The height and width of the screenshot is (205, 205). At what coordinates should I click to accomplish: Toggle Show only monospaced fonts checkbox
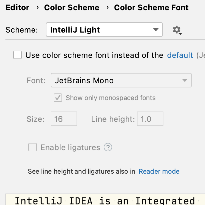pyautogui.click(x=58, y=98)
